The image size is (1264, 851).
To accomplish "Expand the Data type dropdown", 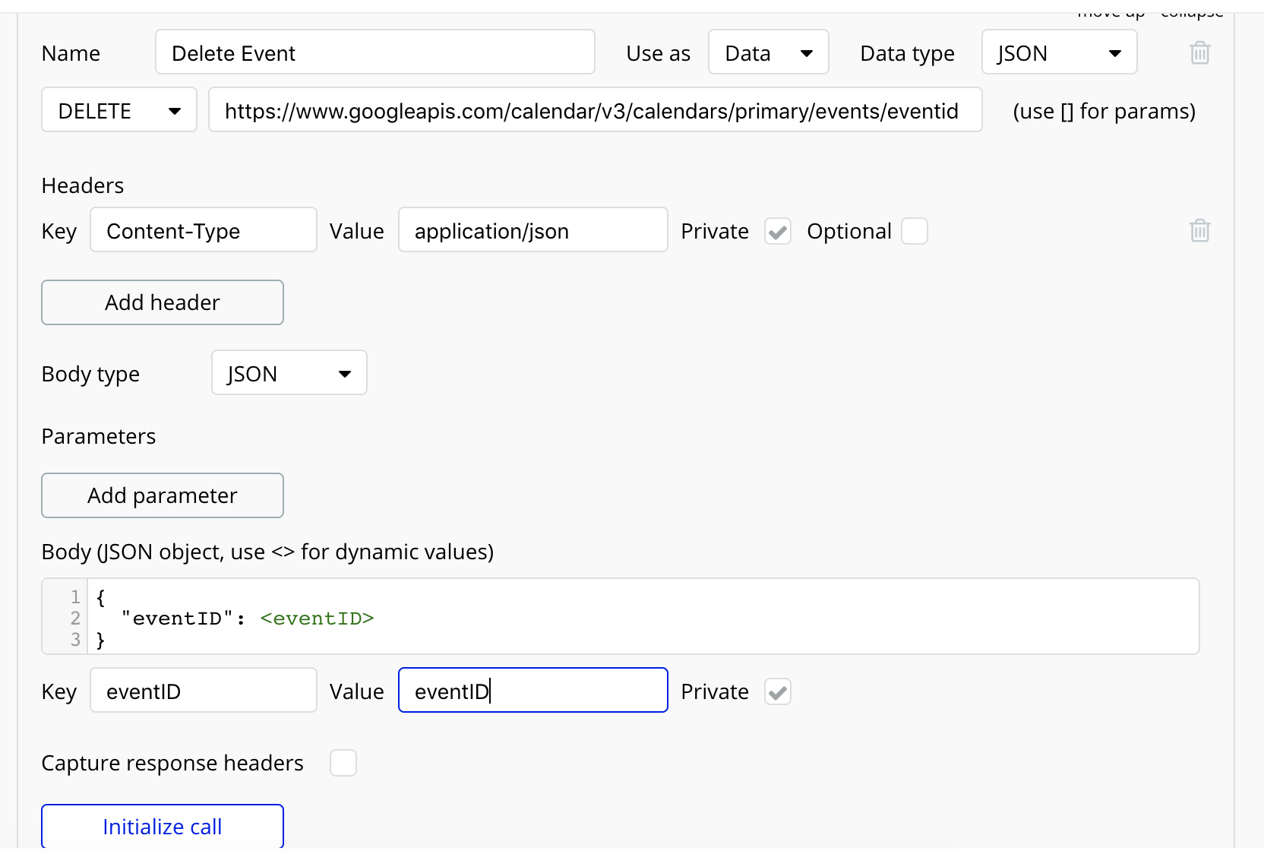I will point(1058,52).
